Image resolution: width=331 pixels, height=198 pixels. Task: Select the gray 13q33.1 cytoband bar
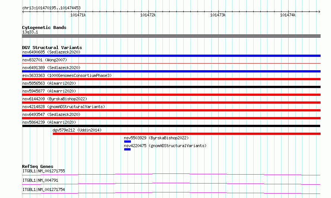pyautogui.click(x=171, y=36)
